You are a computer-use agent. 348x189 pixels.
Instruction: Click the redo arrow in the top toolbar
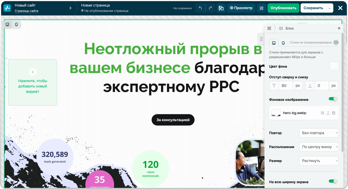210,8
